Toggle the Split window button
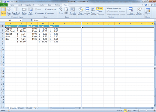Viewport: 156px width, 112px height. (x=100, y=8)
